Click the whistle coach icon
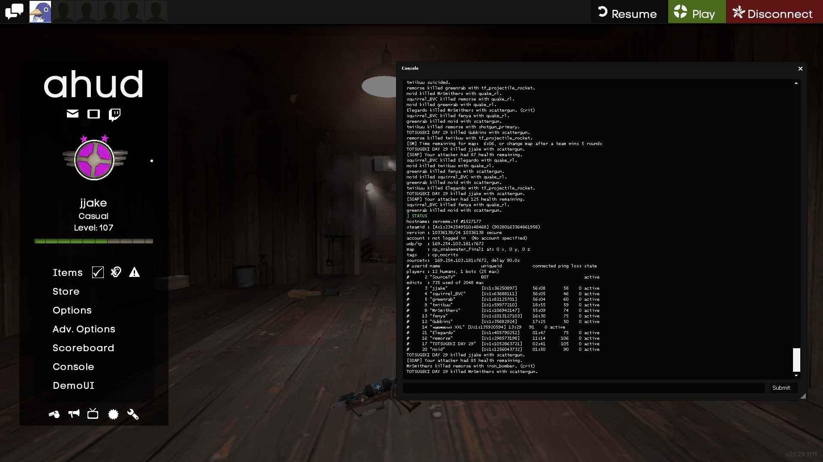Image resolution: width=823 pixels, height=462 pixels. (x=54, y=414)
